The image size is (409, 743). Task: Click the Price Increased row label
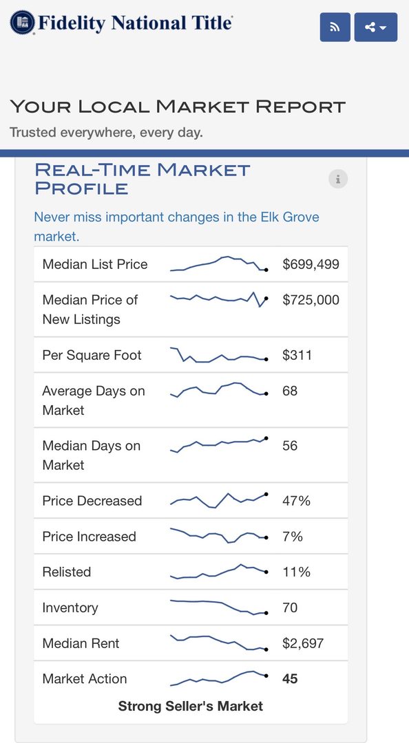90,537
